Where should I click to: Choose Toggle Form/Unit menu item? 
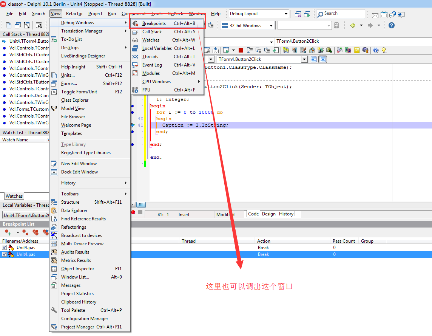pos(89,92)
